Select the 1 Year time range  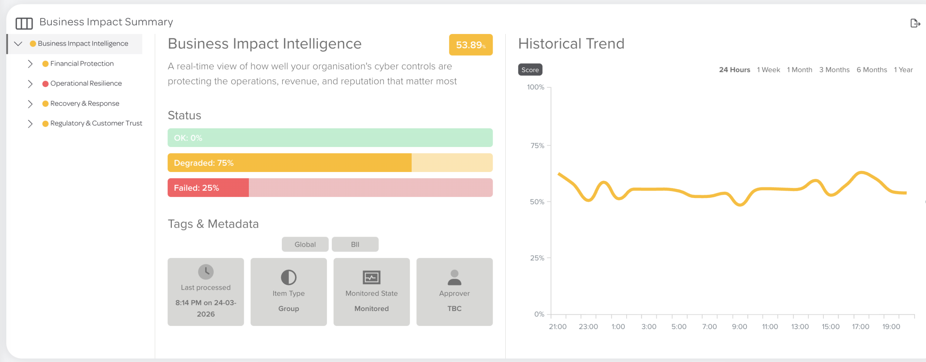[903, 70]
